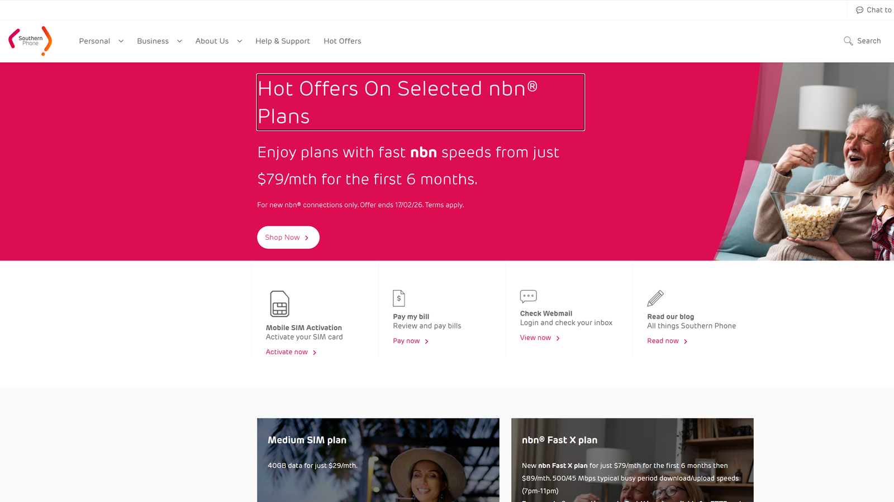Click the search magnifier icon
The height and width of the screenshot is (502, 894).
848,41
